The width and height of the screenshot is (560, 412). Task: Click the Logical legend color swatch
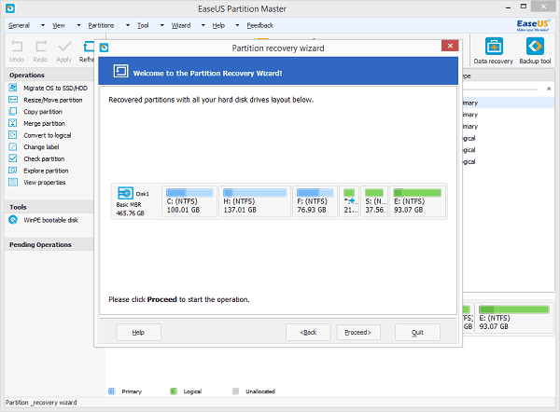click(x=174, y=391)
